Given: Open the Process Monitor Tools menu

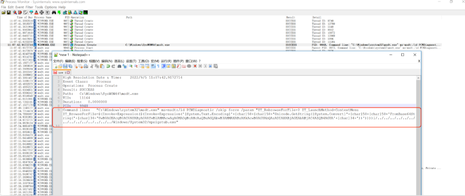Looking at the screenshot, I should point(39,7).
